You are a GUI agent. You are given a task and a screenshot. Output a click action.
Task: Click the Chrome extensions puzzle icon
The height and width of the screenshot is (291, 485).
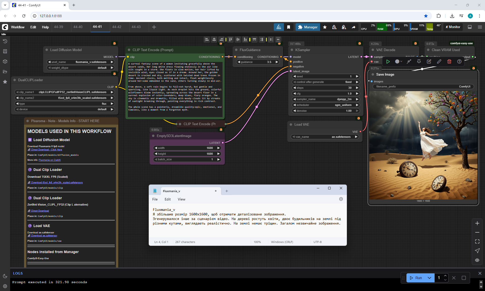[439, 16]
